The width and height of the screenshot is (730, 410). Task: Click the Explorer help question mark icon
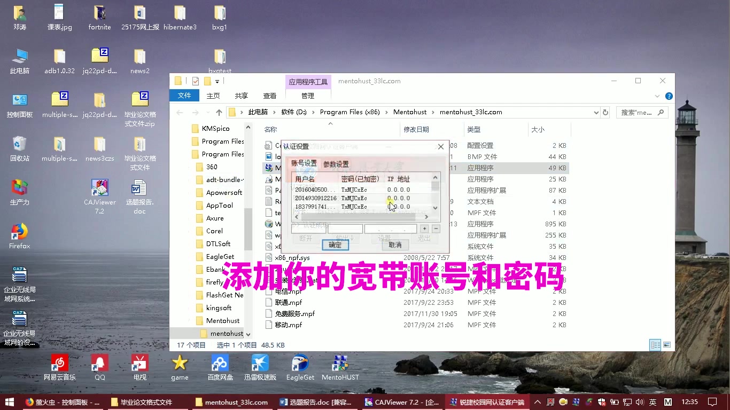tap(669, 96)
